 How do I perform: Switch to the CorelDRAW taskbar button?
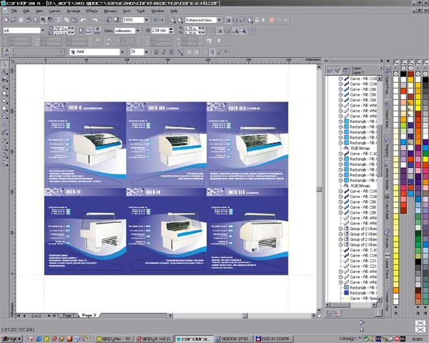click(194, 339)
